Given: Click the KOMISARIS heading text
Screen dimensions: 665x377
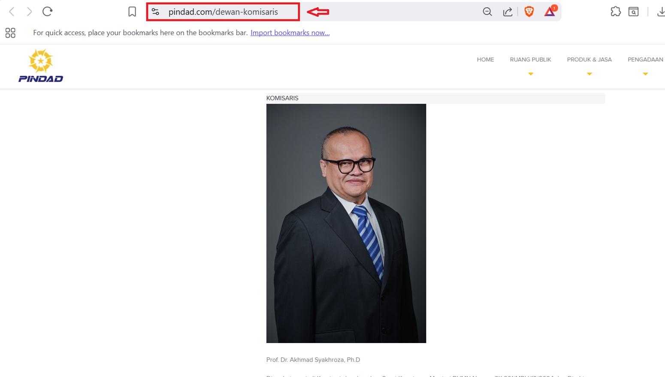Looking at the screenshot, I should click(282, 98).
